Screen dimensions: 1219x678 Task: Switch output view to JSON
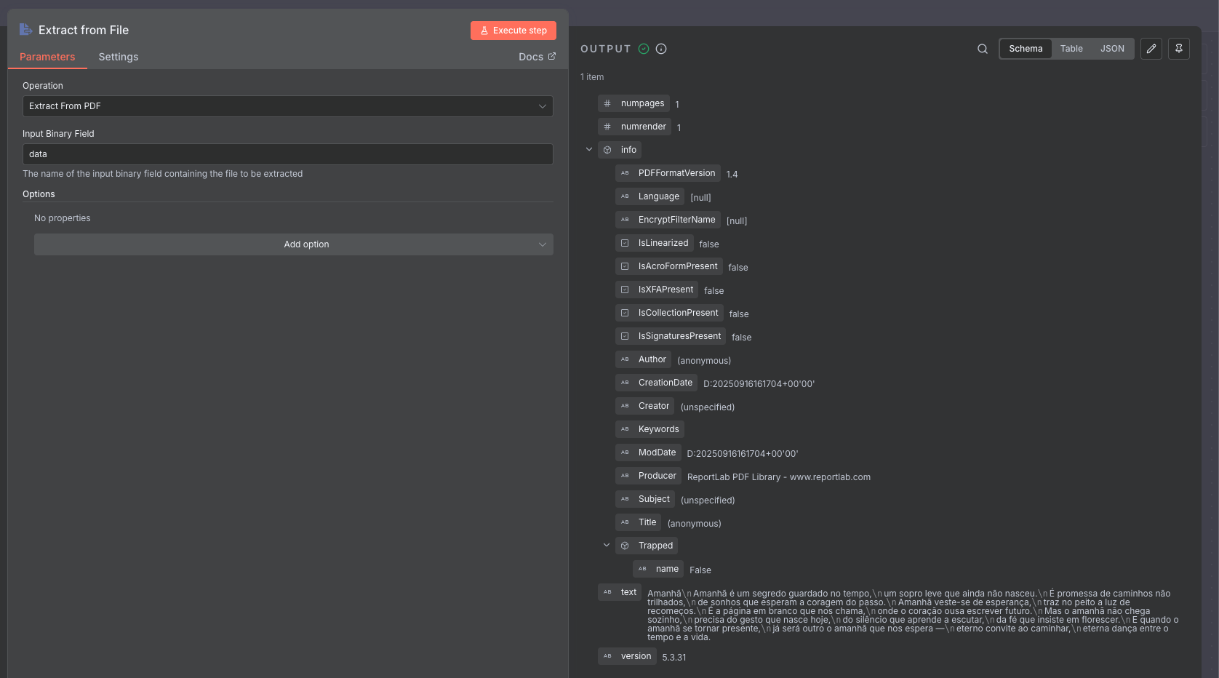click(1112, 49)
